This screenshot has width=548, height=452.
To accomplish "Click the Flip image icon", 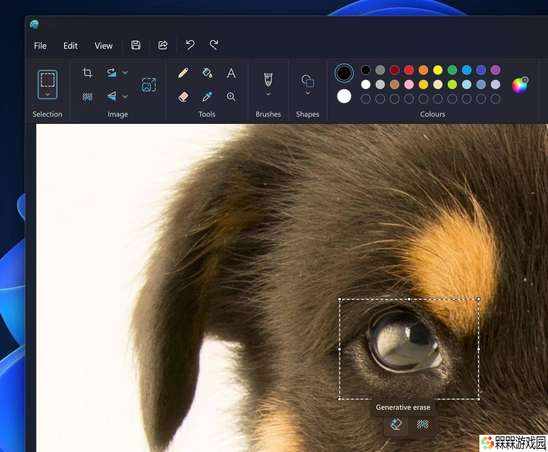I will 112,96.
